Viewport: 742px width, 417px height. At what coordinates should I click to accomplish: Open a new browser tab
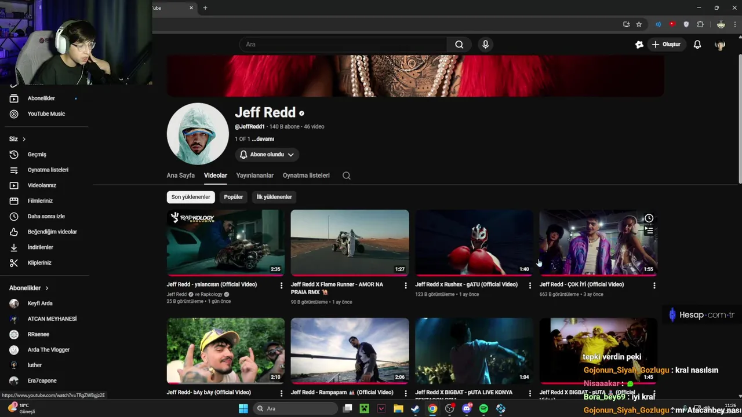click(205, 8)
